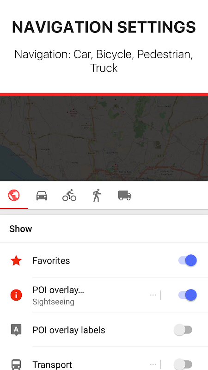Open Transport more options dots
208x370 pixels.
pyautogui.click(x=153, y=364)
